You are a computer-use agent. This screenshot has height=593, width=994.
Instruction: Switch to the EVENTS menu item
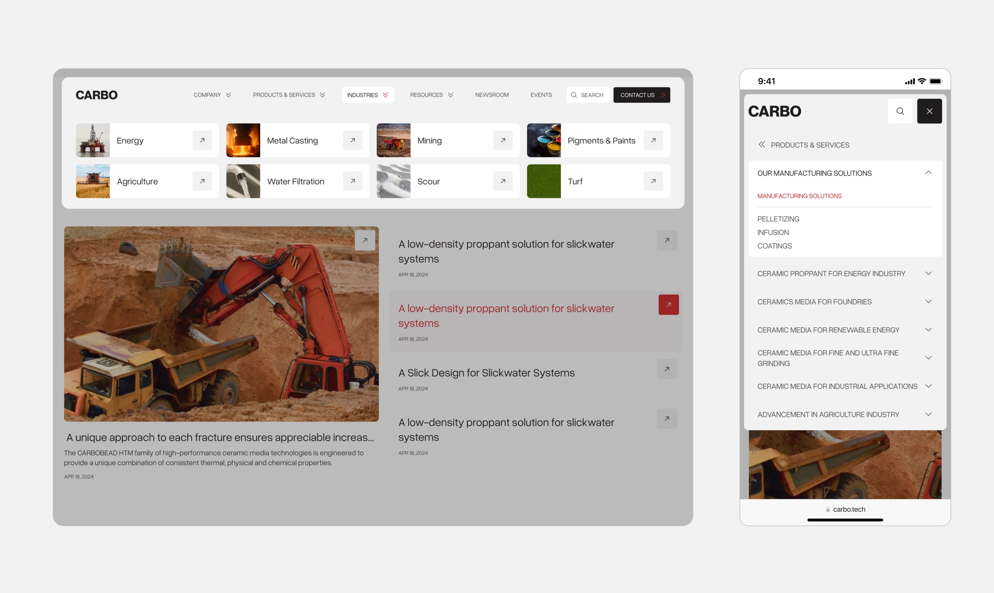[541, 95]
